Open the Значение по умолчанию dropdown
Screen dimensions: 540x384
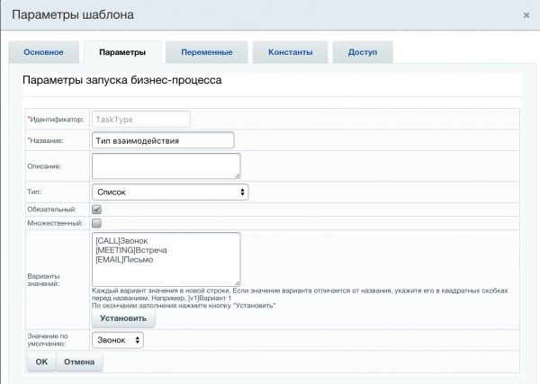coord(117,340)
